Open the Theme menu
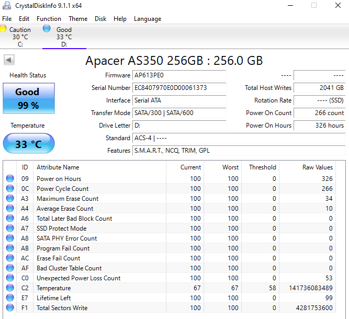Image resolution: width=349 pixels, height=319 pixels. [x=78, y=19]
